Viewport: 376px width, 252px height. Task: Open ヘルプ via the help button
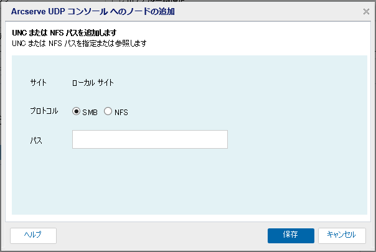34,235
